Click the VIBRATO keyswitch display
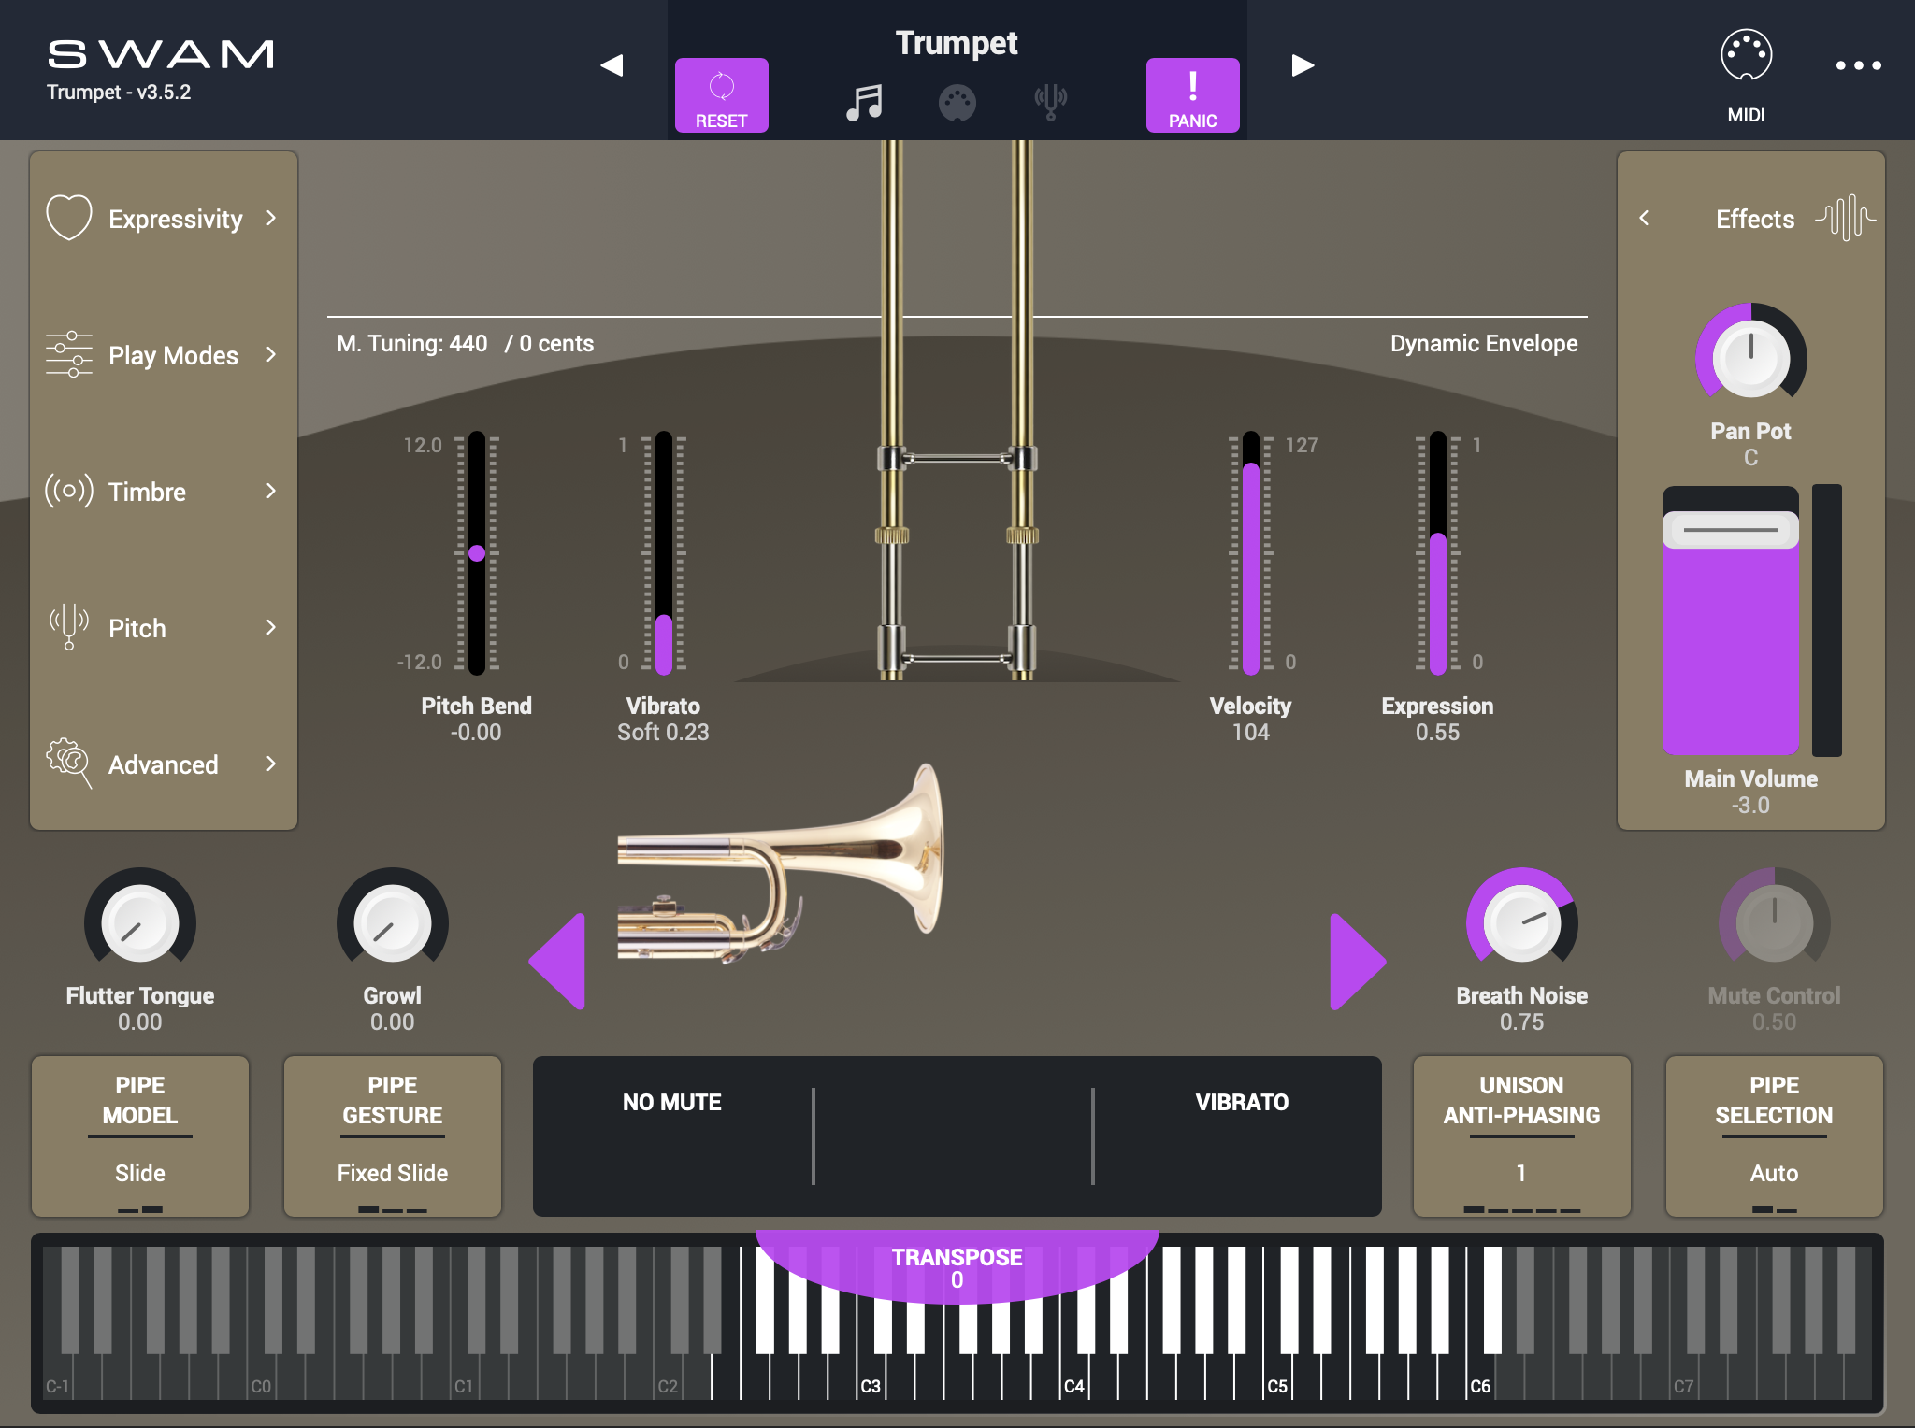 pos(1242,1103)
